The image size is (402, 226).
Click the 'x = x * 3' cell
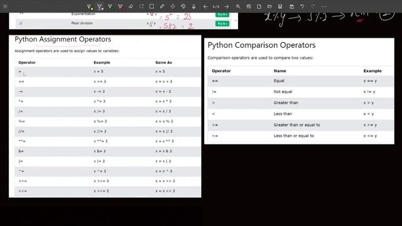[x=163, y=101]
